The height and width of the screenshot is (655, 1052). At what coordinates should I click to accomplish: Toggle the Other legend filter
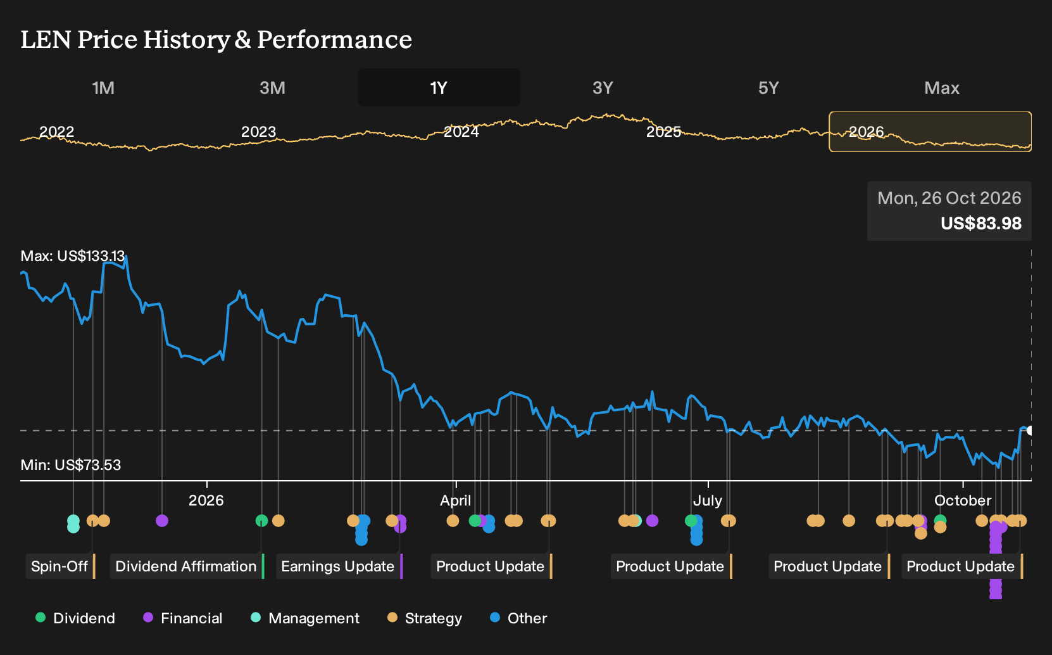[518, 618]
